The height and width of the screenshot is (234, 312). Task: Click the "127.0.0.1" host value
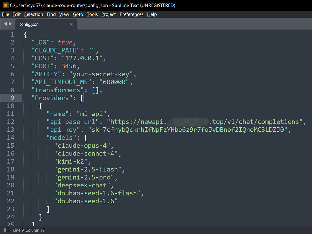tap(82, 58)
